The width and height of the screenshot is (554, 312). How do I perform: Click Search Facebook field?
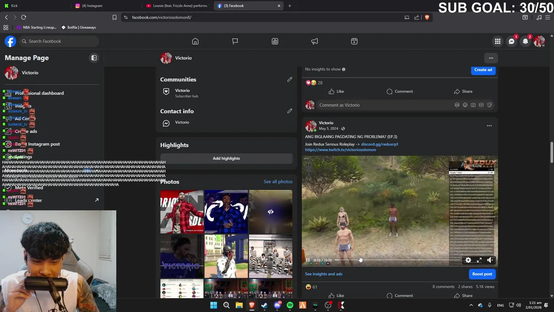58,41
